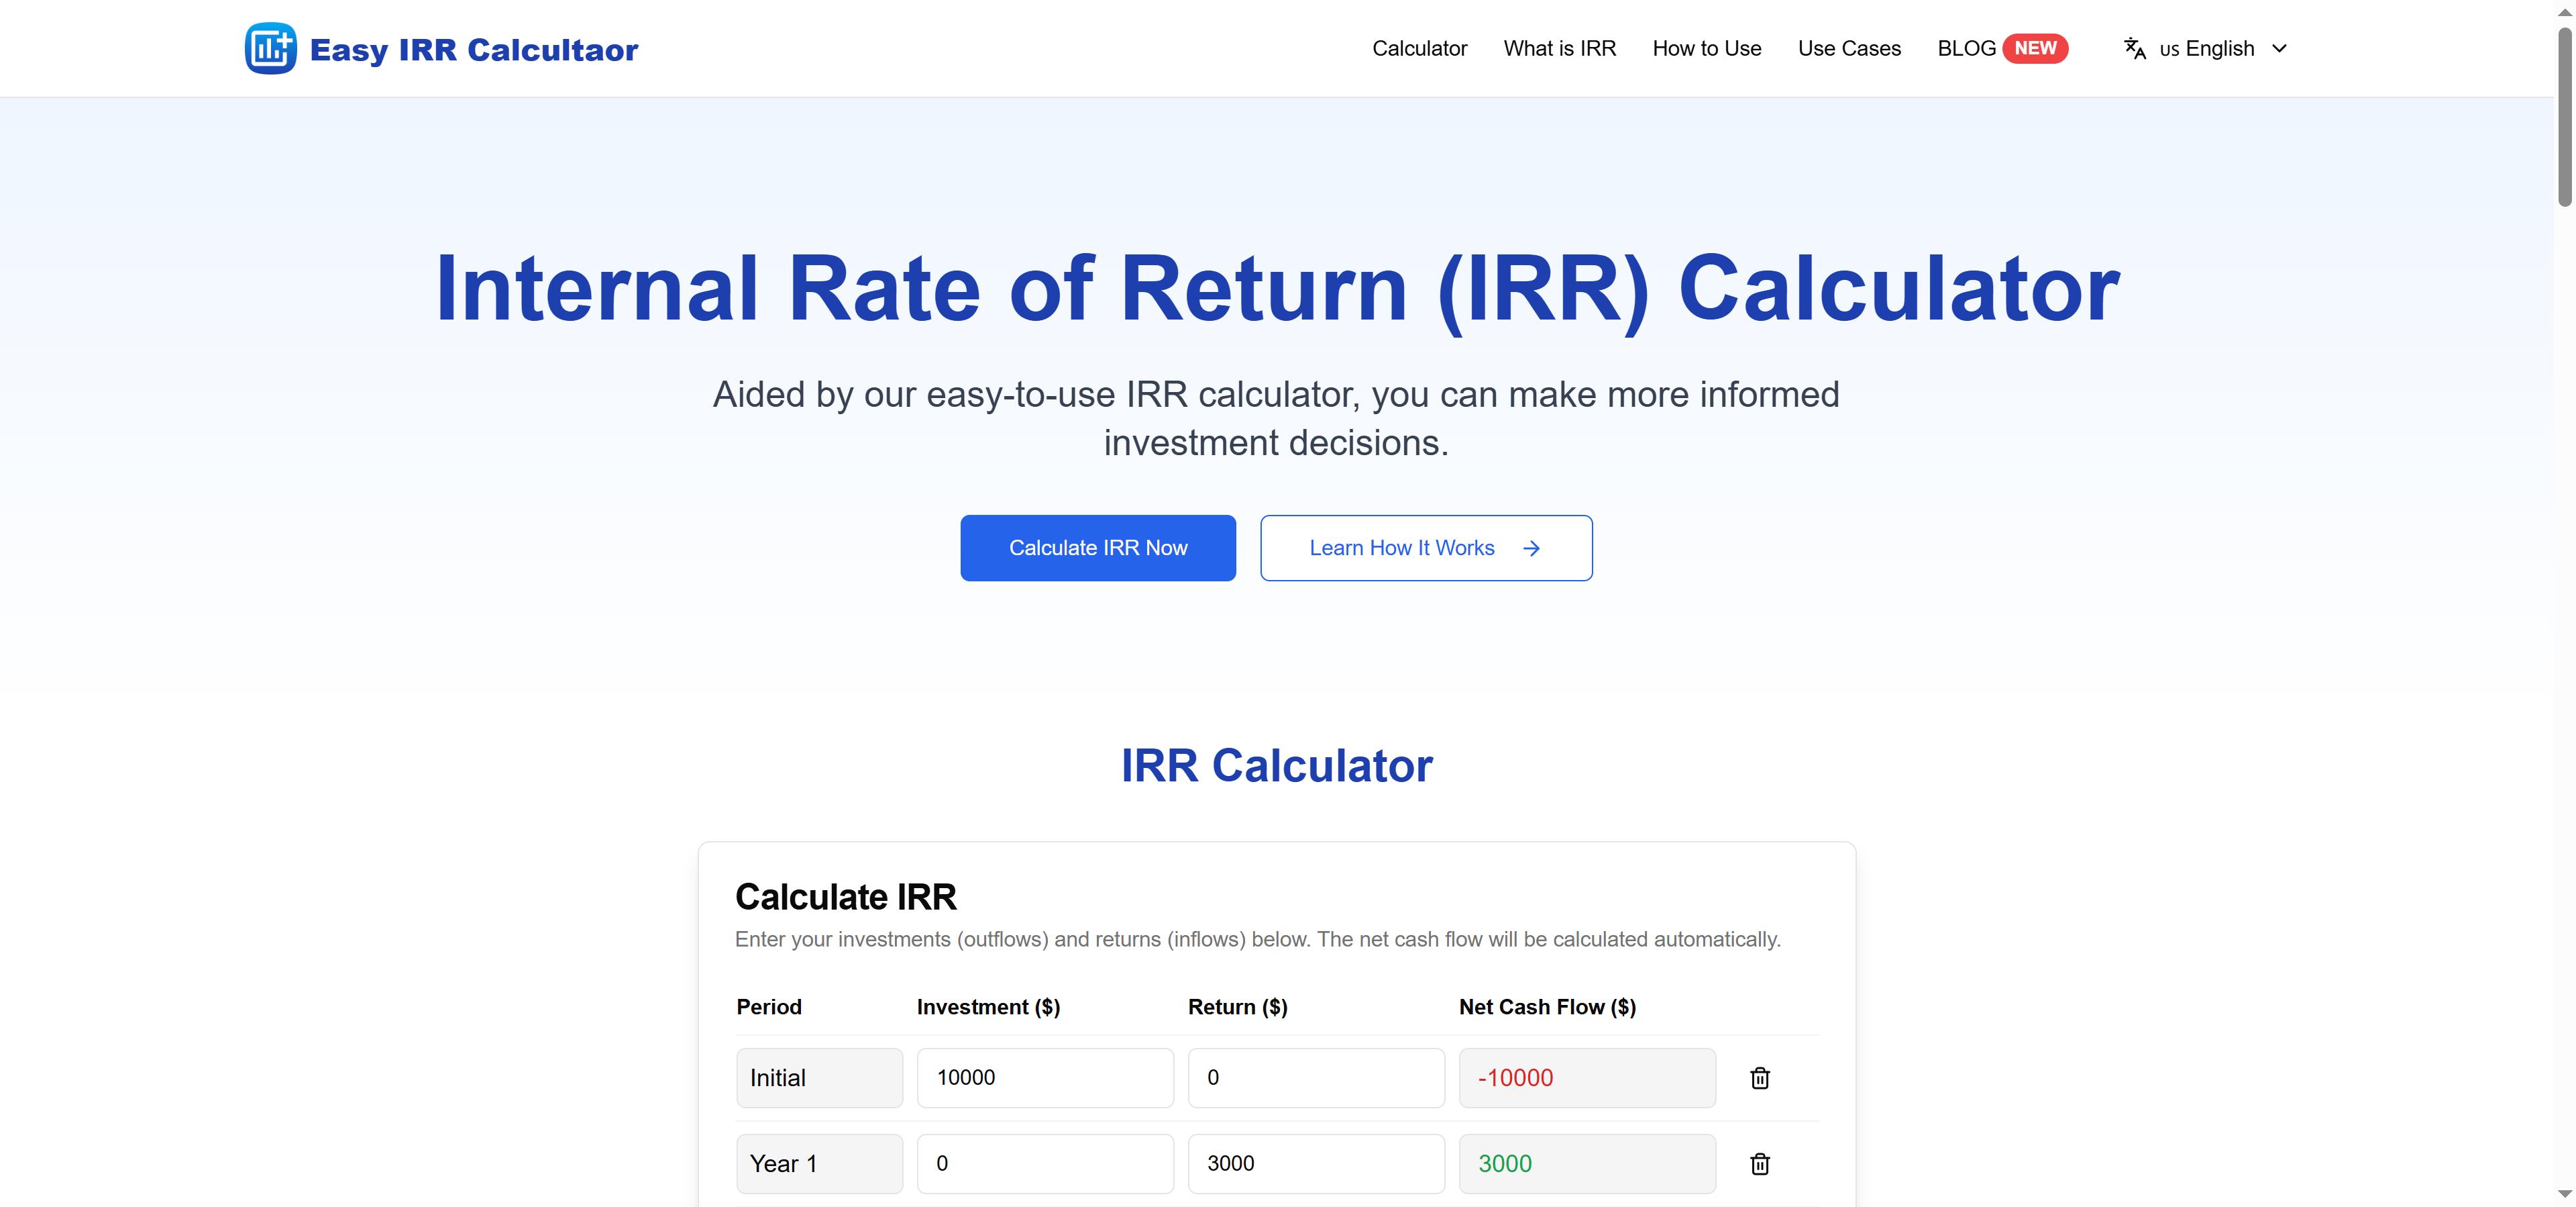Delete the Initial period row
The image size is (2576, 1207).
1760,1078
